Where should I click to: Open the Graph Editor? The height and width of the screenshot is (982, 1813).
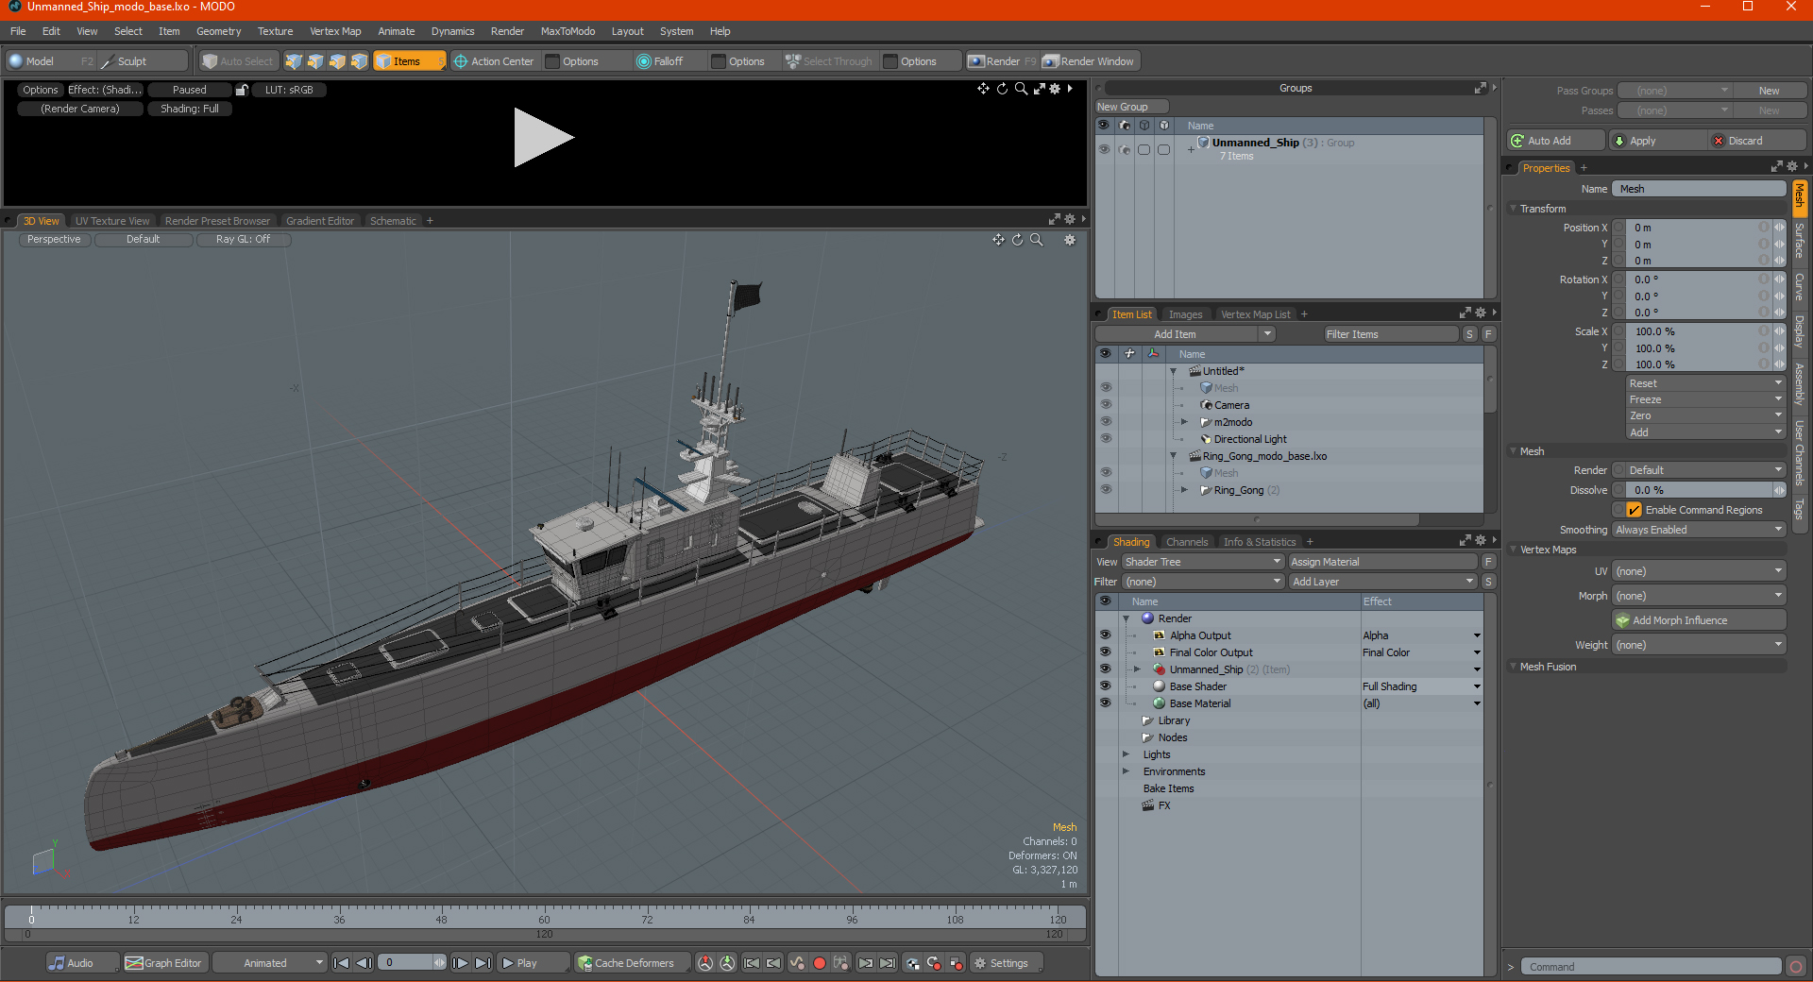coord(164,963)
